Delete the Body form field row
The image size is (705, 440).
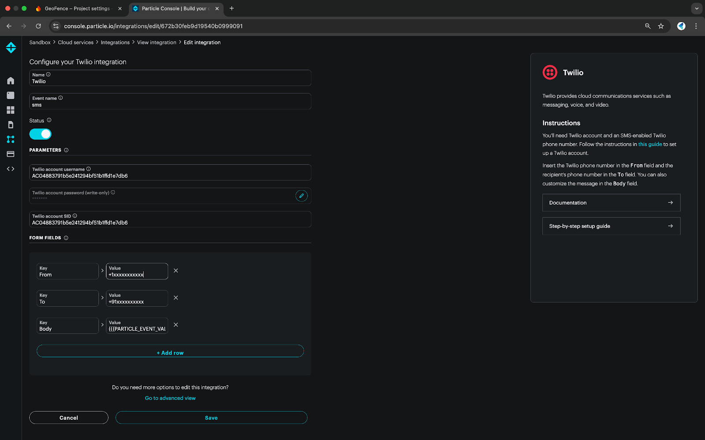(176, 325)
